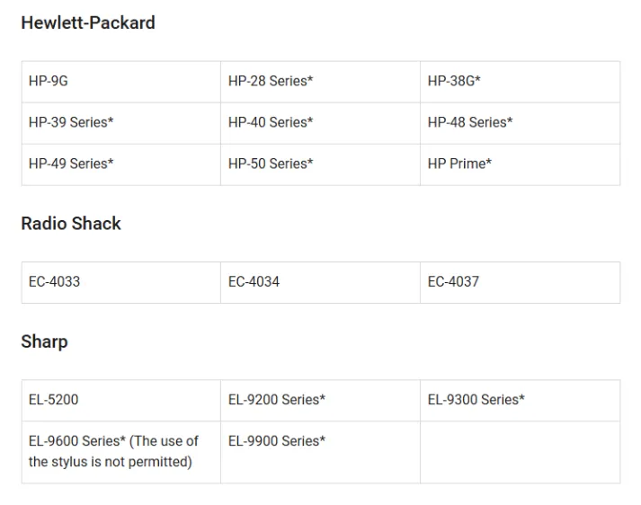Click the Hewlett-Packard heading

point(88,23)
